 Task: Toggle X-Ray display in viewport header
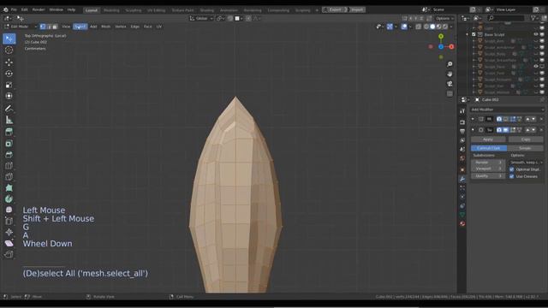(x=419, y=27)
